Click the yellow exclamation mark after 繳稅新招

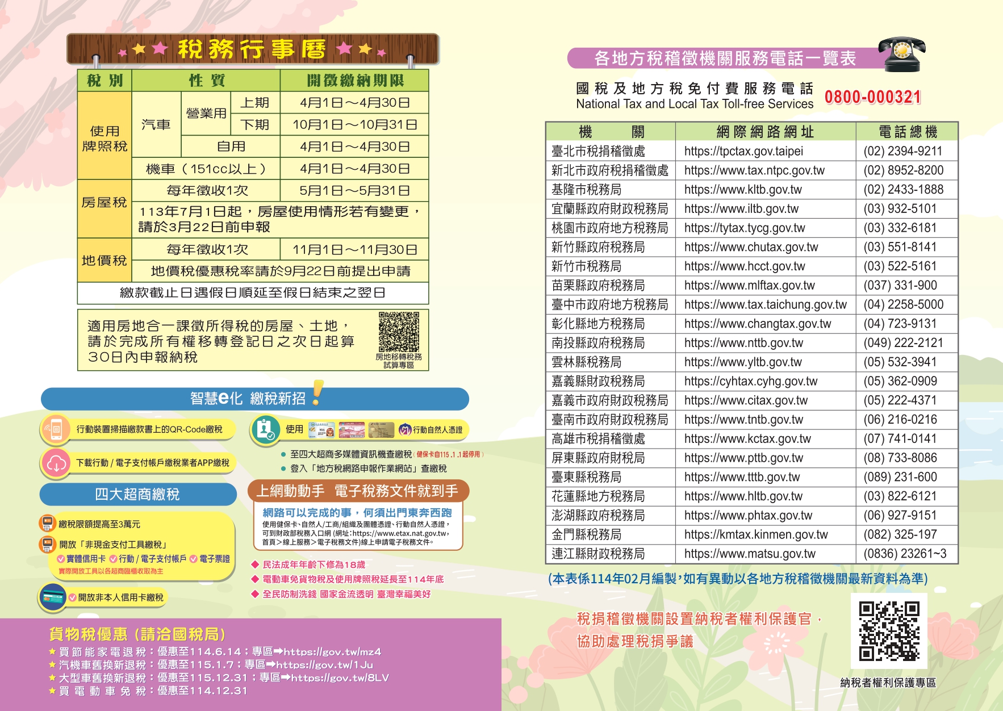317,393
